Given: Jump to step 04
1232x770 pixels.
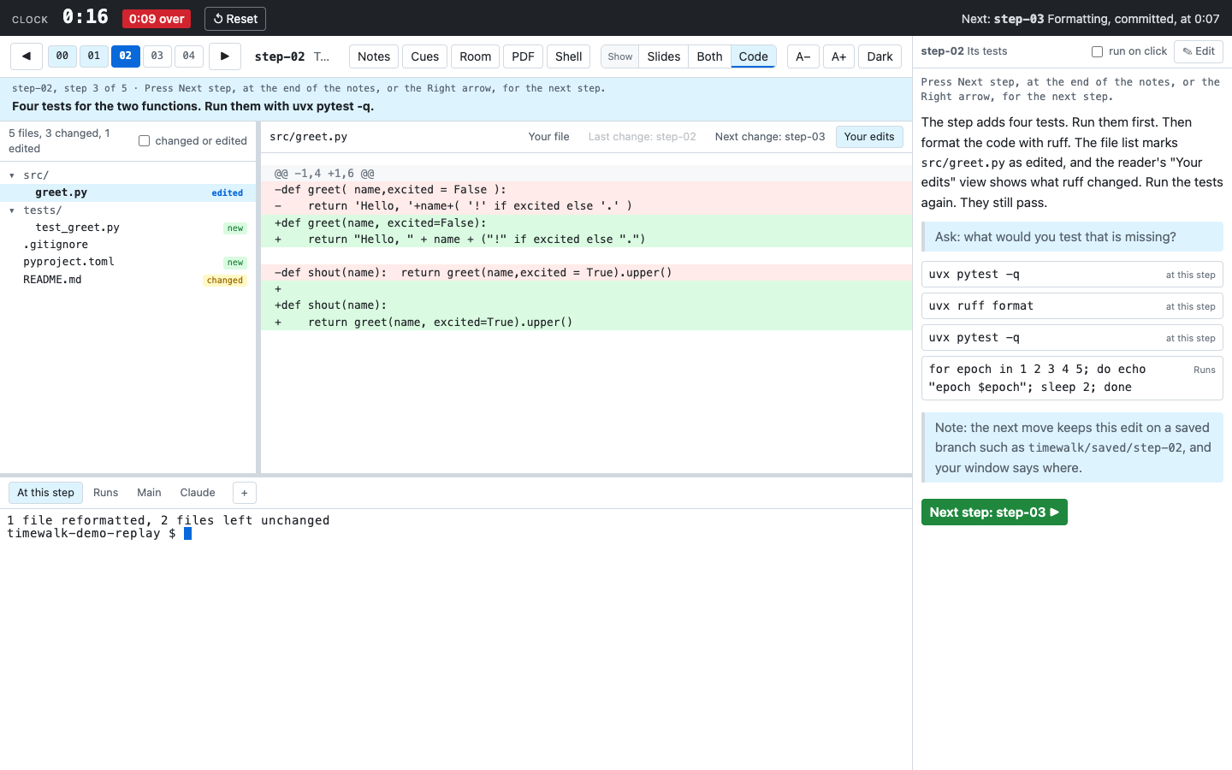Looking at the screenshot, I should [x=189, y=56].
